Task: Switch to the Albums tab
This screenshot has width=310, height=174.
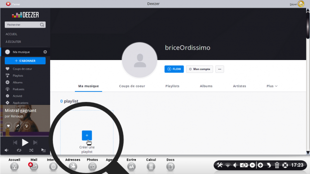Action: click(x=206, y=86)
